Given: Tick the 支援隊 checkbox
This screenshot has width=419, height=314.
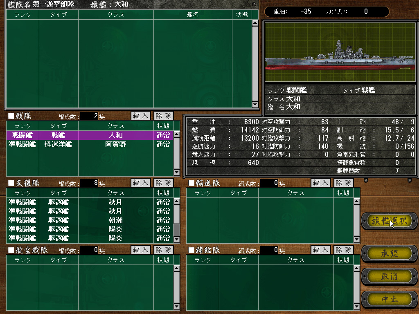Looking at the screenshot, I should click(11, 183).
